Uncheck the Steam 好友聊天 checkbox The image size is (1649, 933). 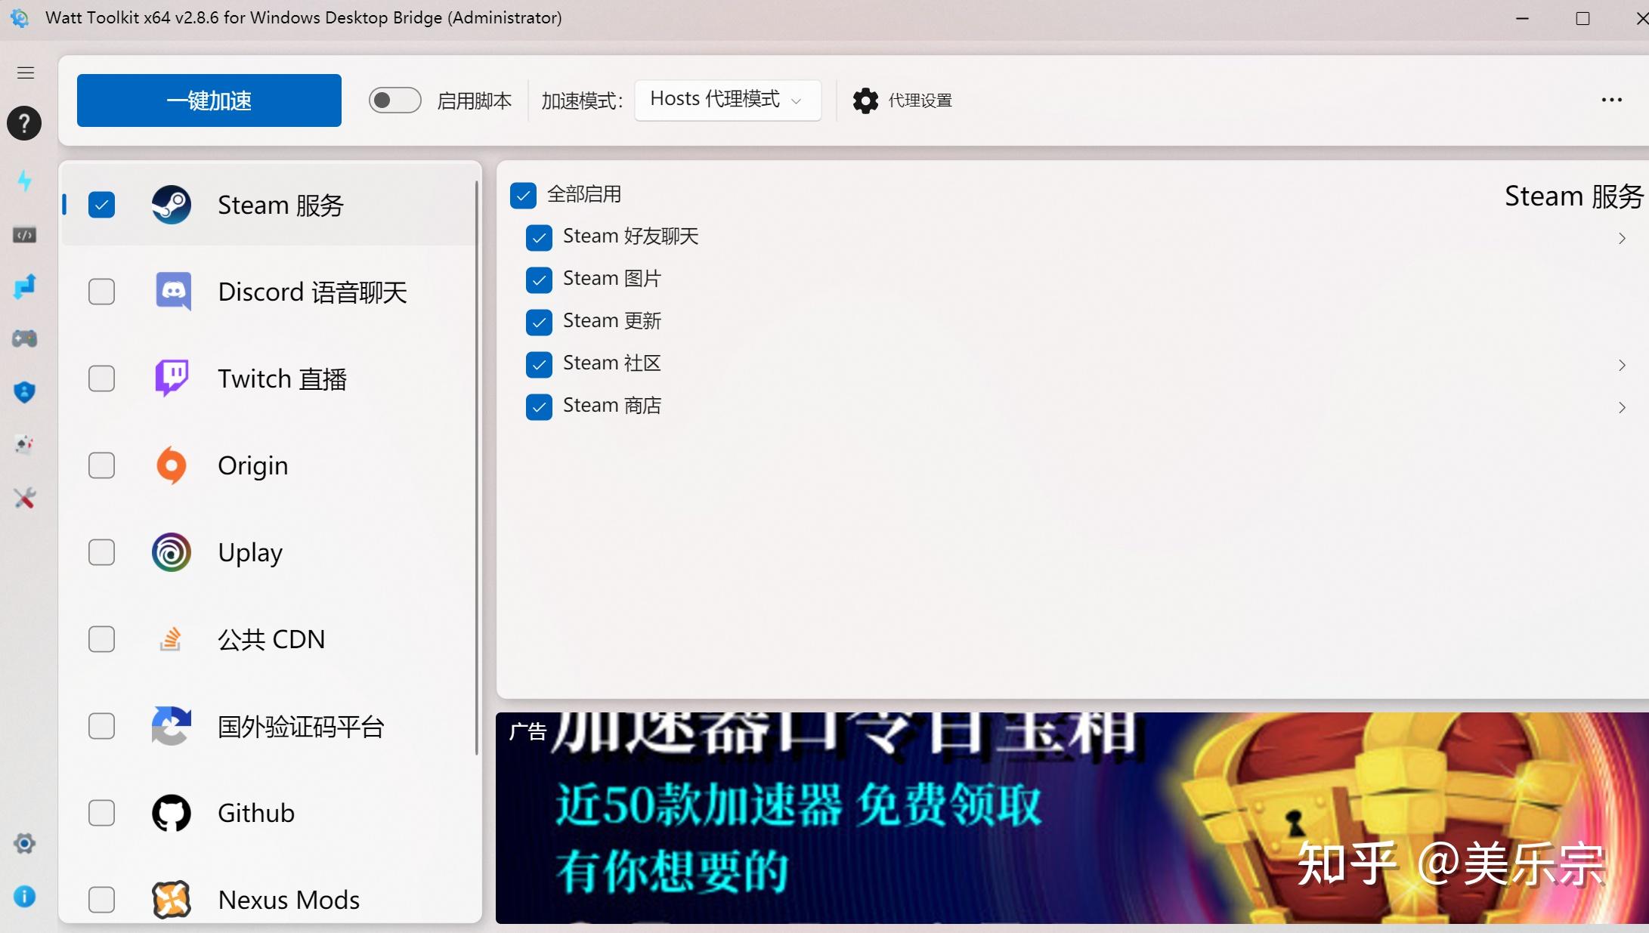pos(538,237)
